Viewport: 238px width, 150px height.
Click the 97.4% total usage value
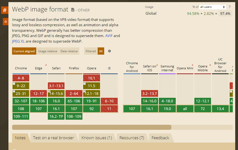coord(225,13)
